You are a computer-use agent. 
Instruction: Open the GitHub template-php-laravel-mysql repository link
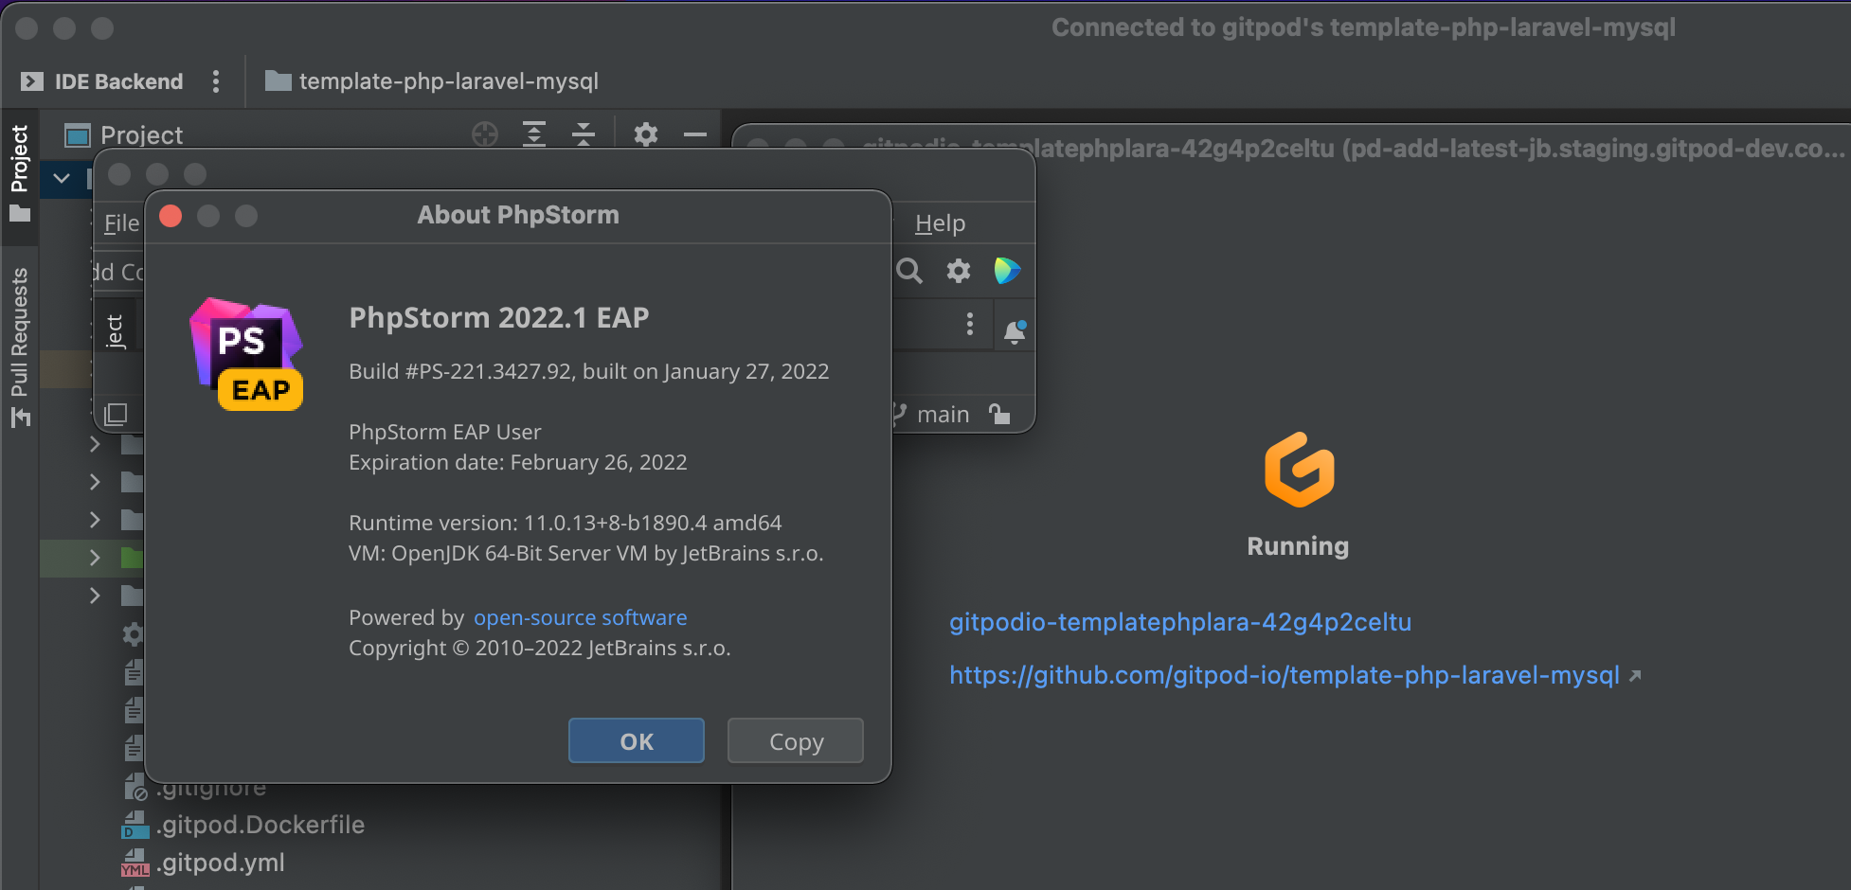coord(1285,675)
